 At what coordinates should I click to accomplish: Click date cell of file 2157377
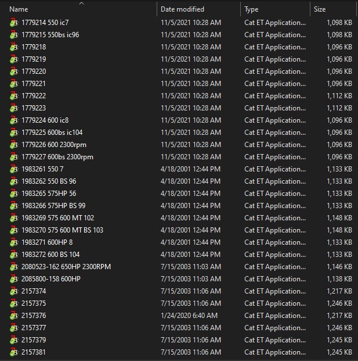click(191, 328)
